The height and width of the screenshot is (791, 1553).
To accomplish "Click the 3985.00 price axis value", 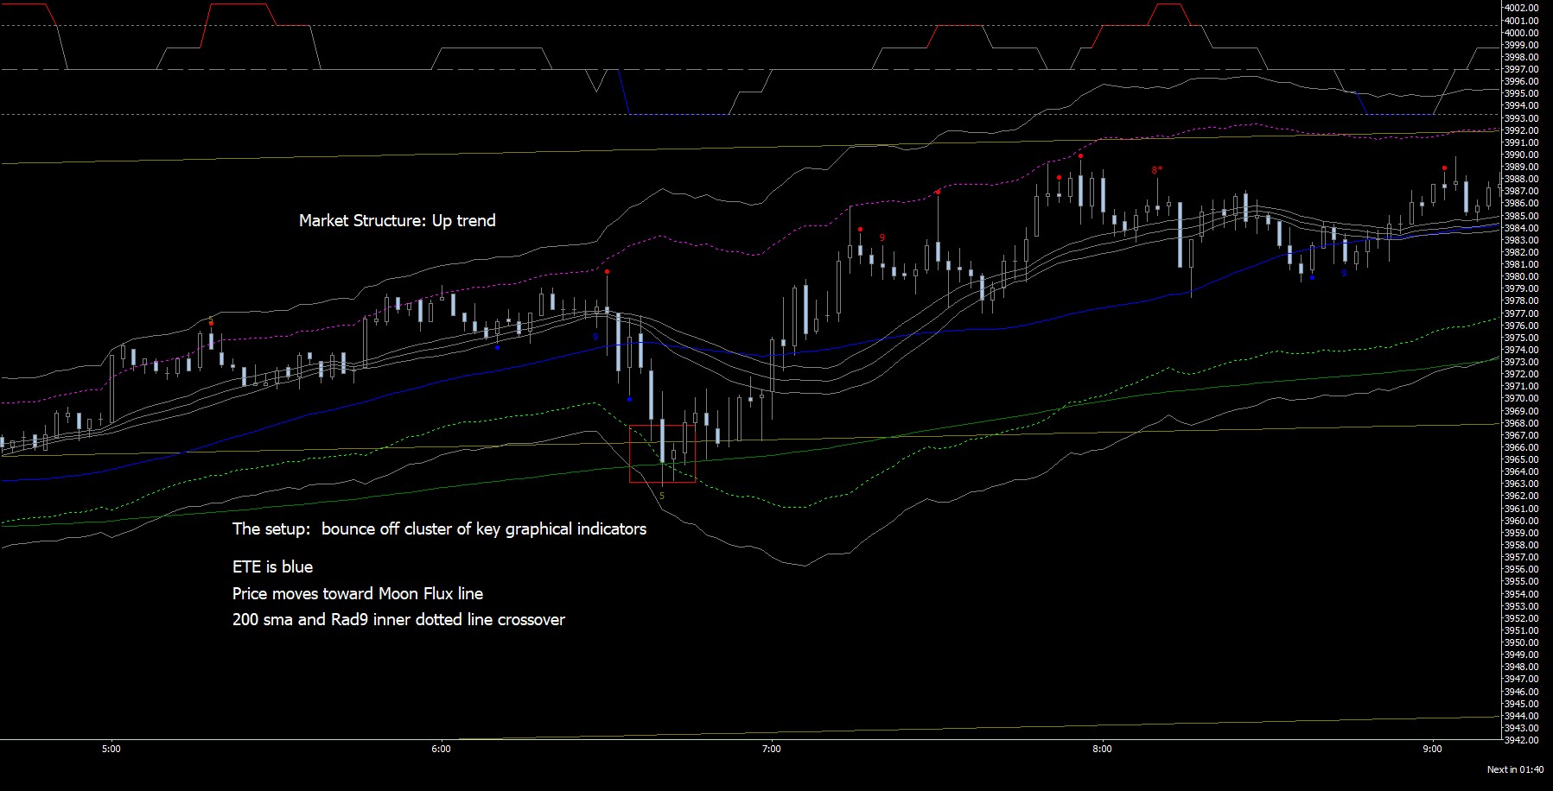I will click(x=1521, y=216).
